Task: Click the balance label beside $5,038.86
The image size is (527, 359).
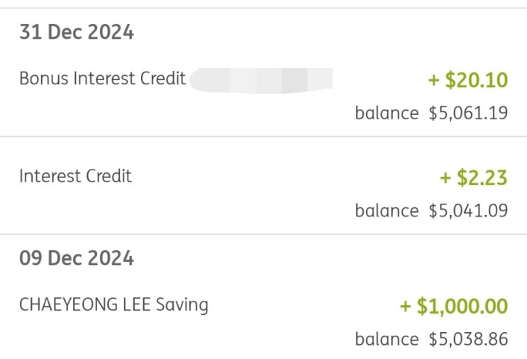Action: click(387, 339)
